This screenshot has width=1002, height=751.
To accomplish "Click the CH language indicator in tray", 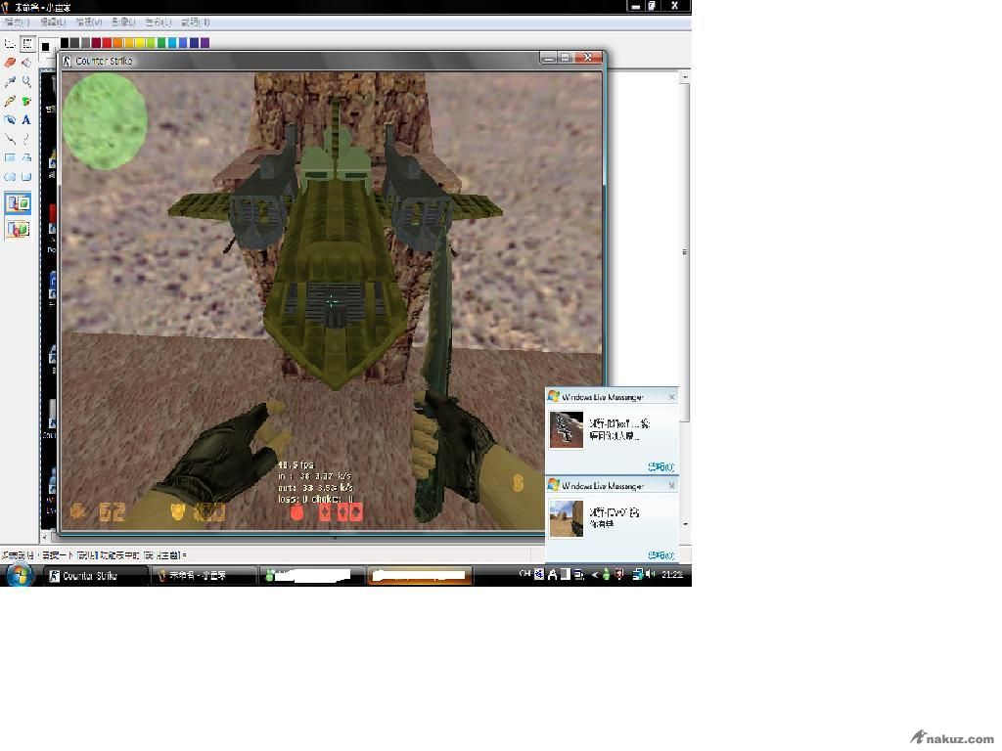I will coord(524,574).
